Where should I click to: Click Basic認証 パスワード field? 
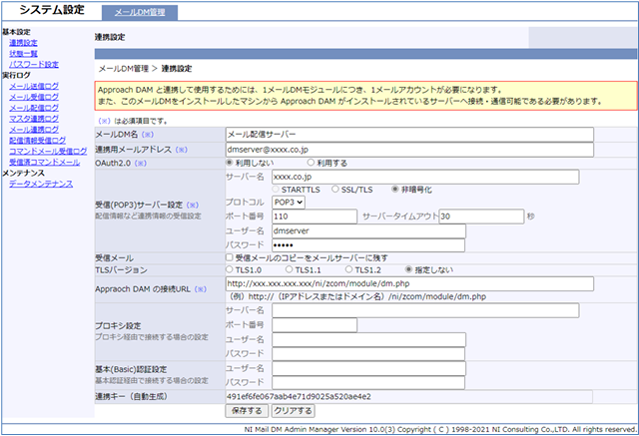tap(368, 383)
